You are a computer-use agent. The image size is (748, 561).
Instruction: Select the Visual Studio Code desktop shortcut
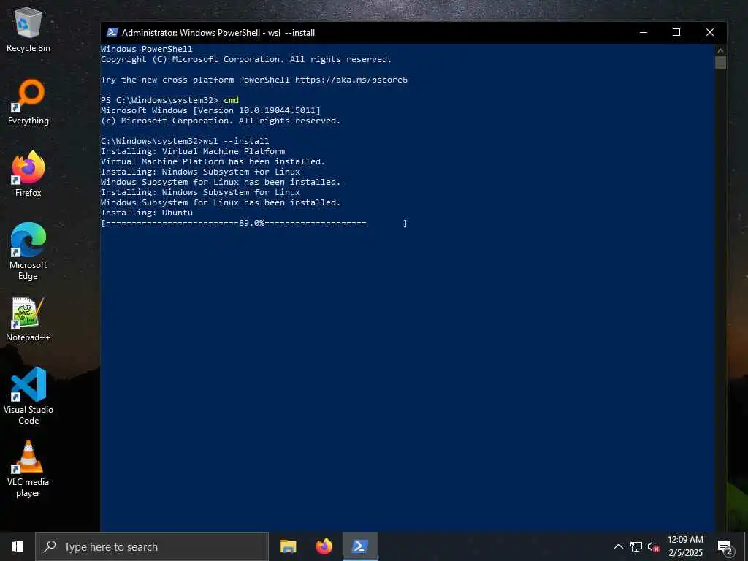28,396
